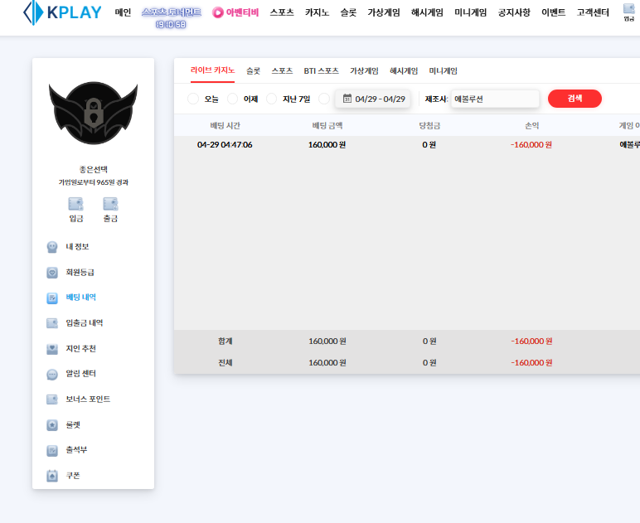
Task: Open 미니게임 in the top navigation
Action: (x=471, y=12)
